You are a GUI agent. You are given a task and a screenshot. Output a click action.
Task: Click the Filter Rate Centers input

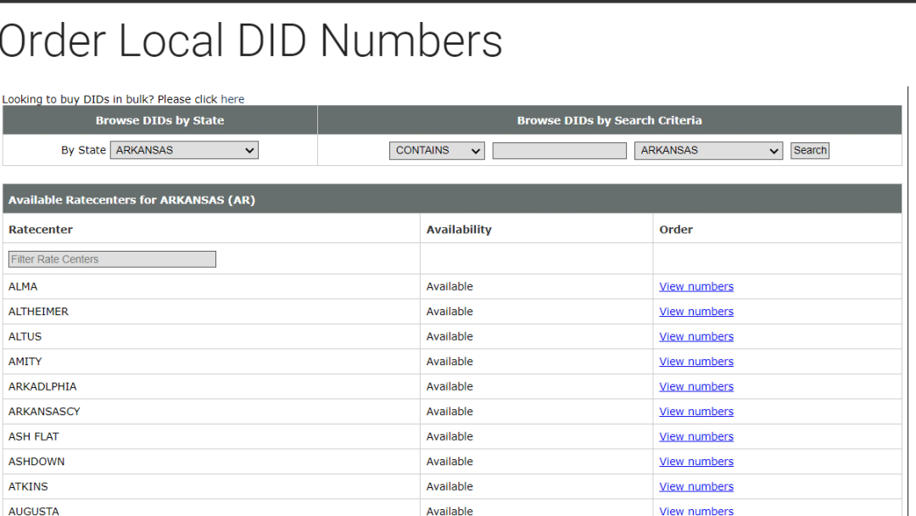point(111,258)
